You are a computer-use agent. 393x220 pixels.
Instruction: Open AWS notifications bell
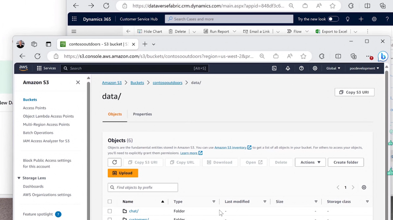[288, 68]
